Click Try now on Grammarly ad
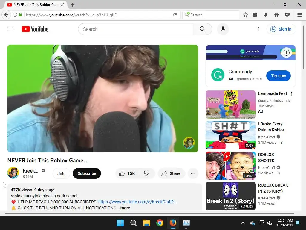The height and width of the screenshot is (230, 306). [x=278, y=76]
